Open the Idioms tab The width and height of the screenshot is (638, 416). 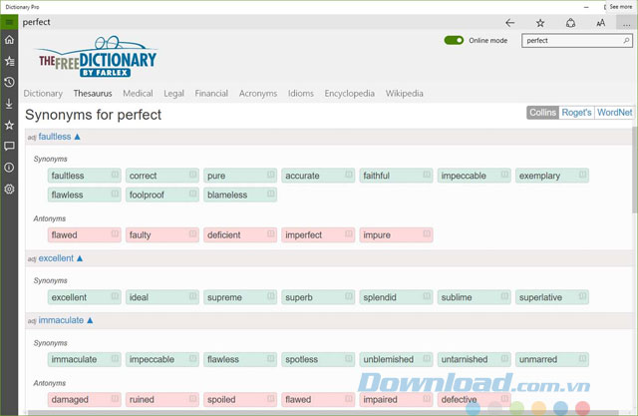coord(301,93)
